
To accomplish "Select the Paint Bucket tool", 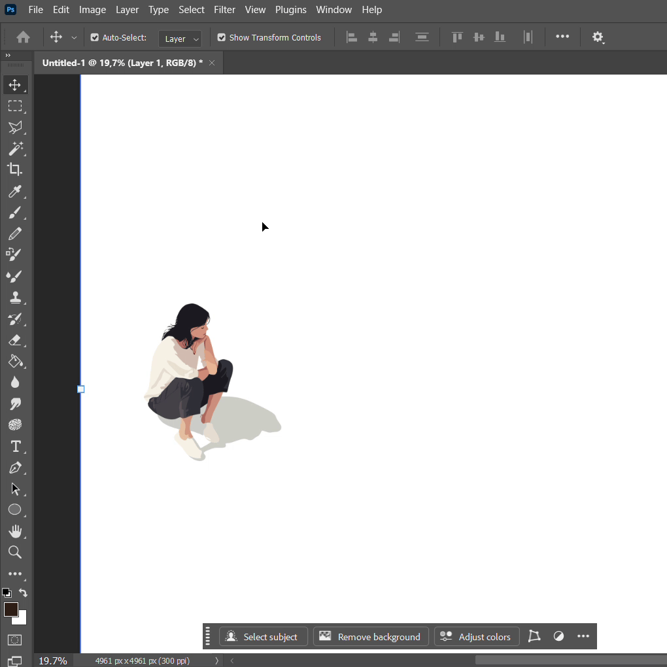I will 14,361.
